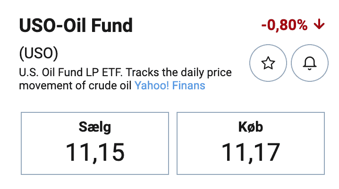The height and width of the screenshot is (189, 339).
Task: Set a price alert with bell icon
Action: point(310,63)
